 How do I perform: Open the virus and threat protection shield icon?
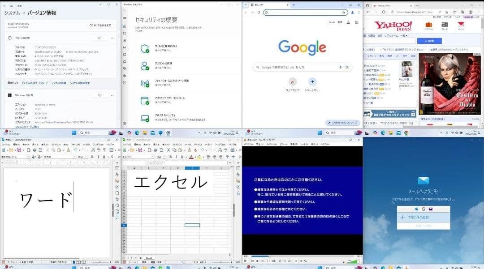coord(145,49)
